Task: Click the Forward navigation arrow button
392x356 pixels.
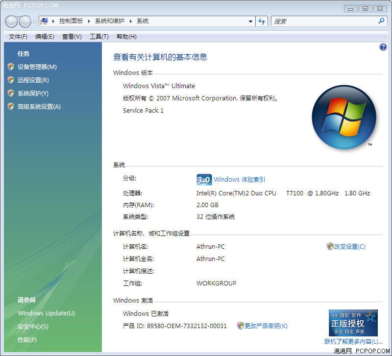Action: click(25, 22)
